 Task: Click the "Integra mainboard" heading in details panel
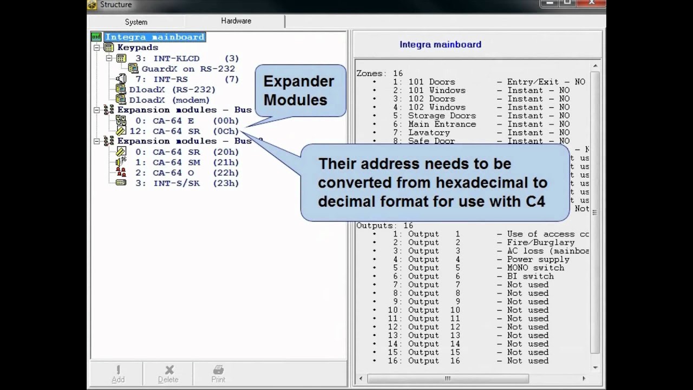point(440,44)
